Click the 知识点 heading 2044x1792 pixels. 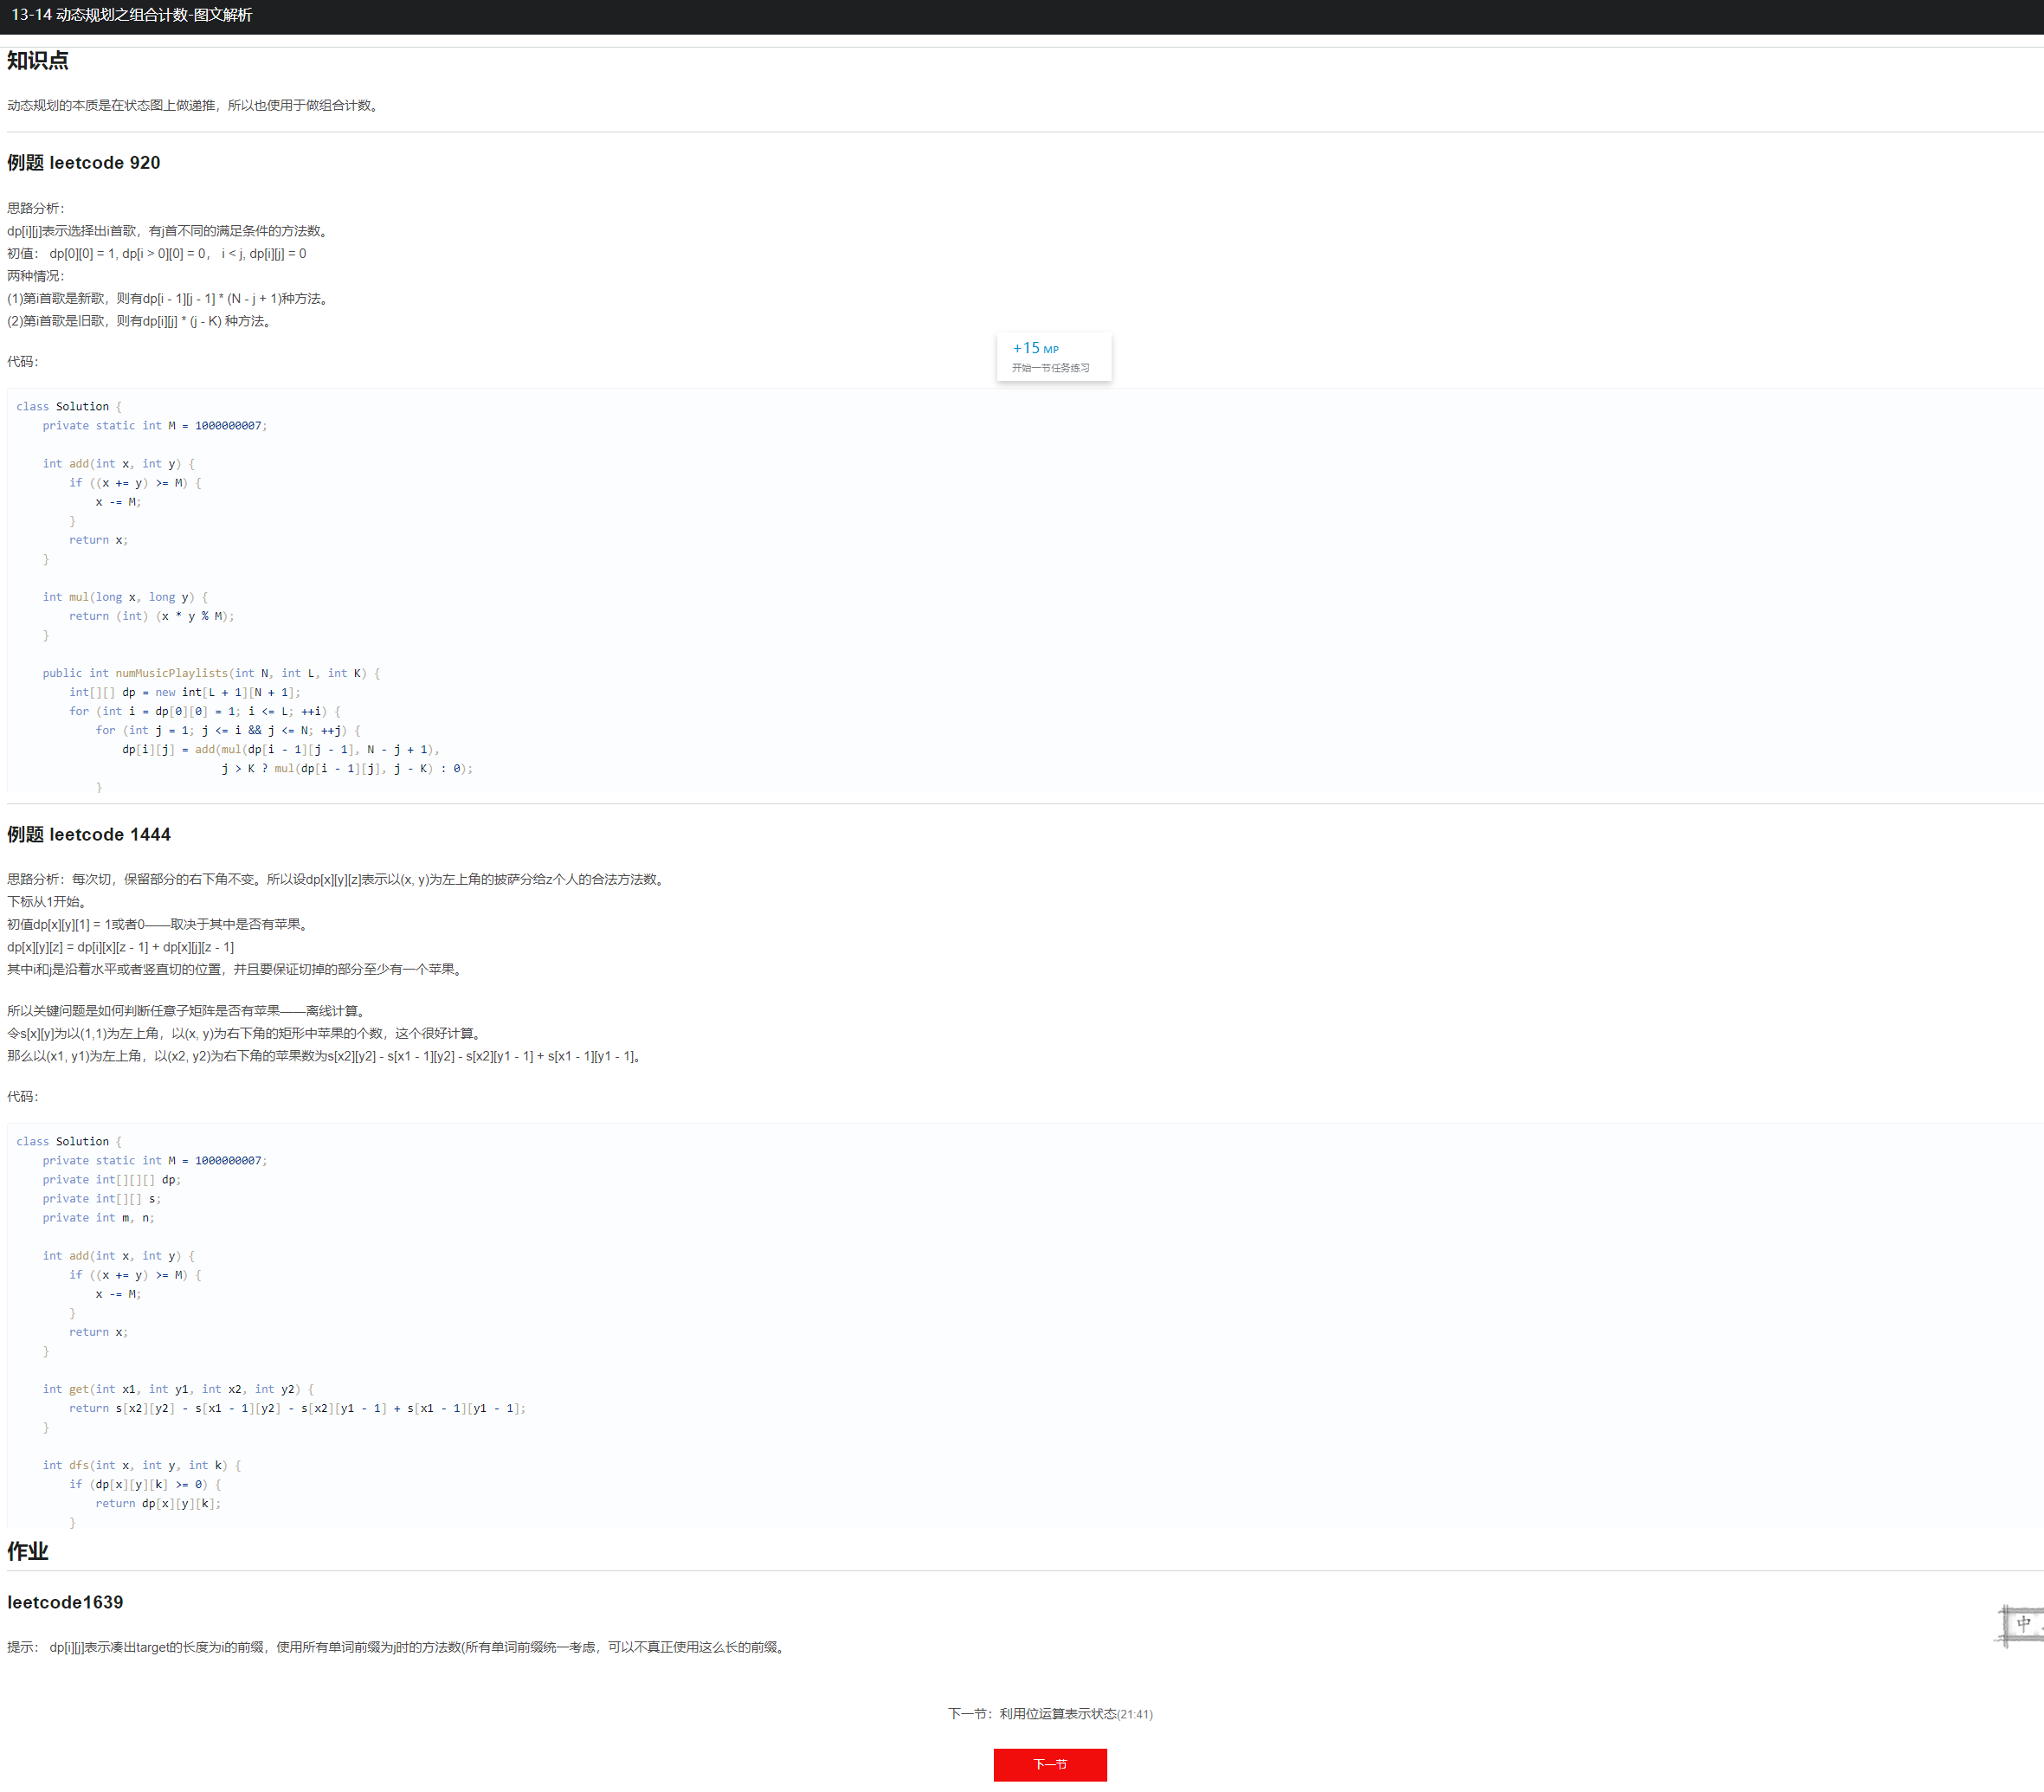point(38,61)
